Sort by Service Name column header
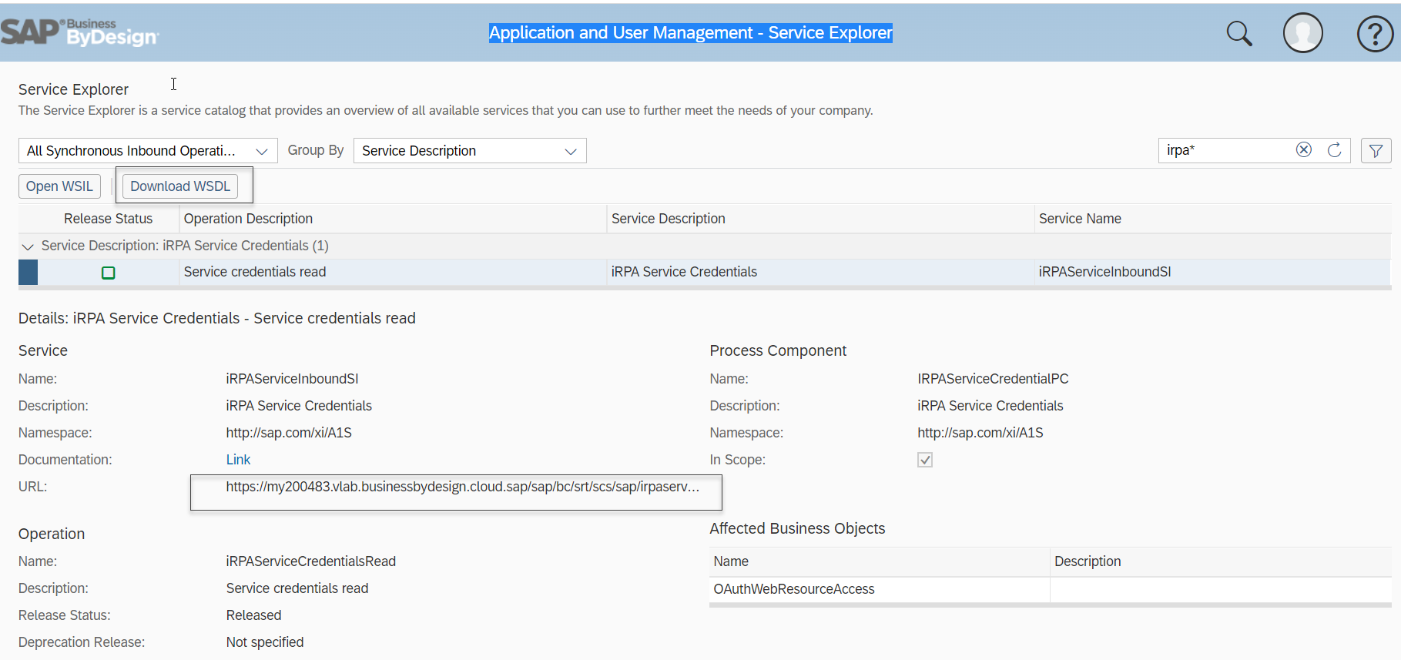The height and width of the screenshot is (660, 1401). [x=1213, y=219]
